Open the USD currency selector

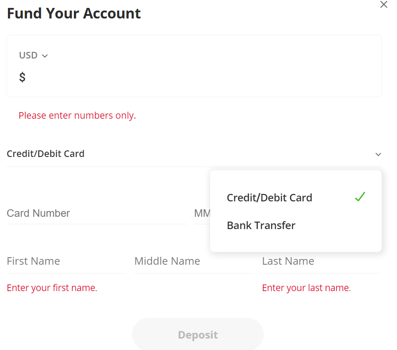pyautogui.click(x=29, y=55)
